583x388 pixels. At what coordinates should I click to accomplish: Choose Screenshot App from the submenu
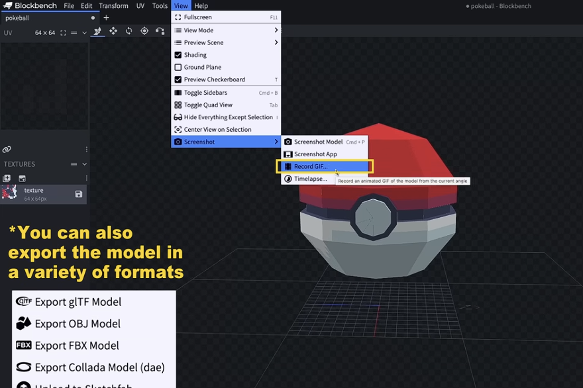point(325,154)
